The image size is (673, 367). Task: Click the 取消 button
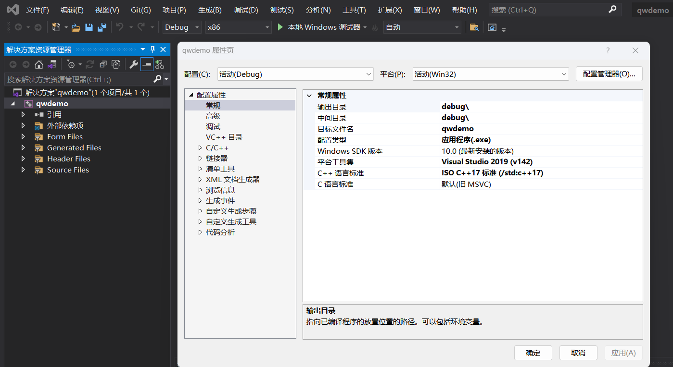tap(578, 353)
